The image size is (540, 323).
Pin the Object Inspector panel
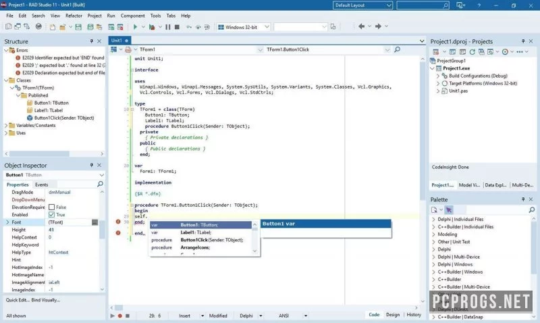coord(92,166)
